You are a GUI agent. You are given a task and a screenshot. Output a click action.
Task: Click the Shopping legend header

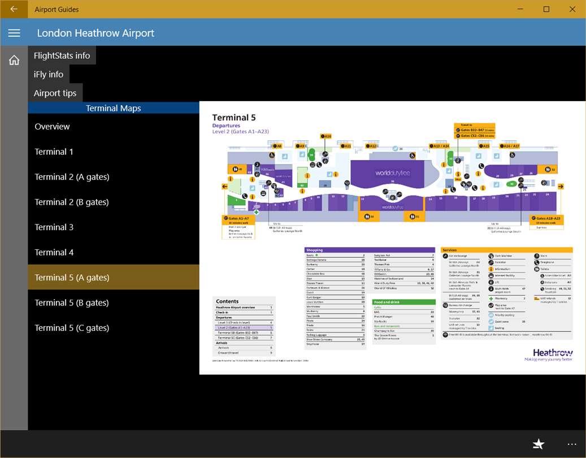370,250
